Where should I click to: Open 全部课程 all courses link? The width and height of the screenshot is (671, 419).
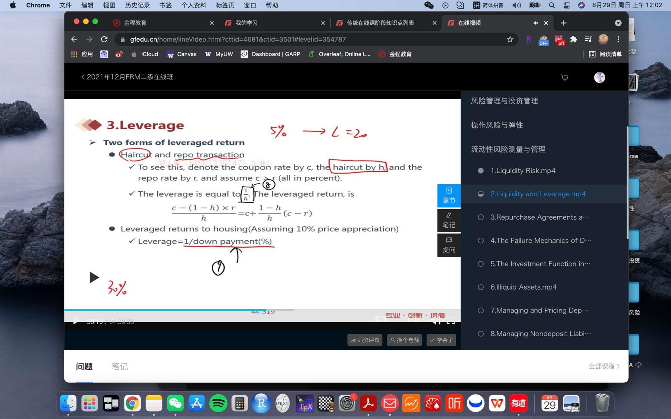(x=604, y=366)
